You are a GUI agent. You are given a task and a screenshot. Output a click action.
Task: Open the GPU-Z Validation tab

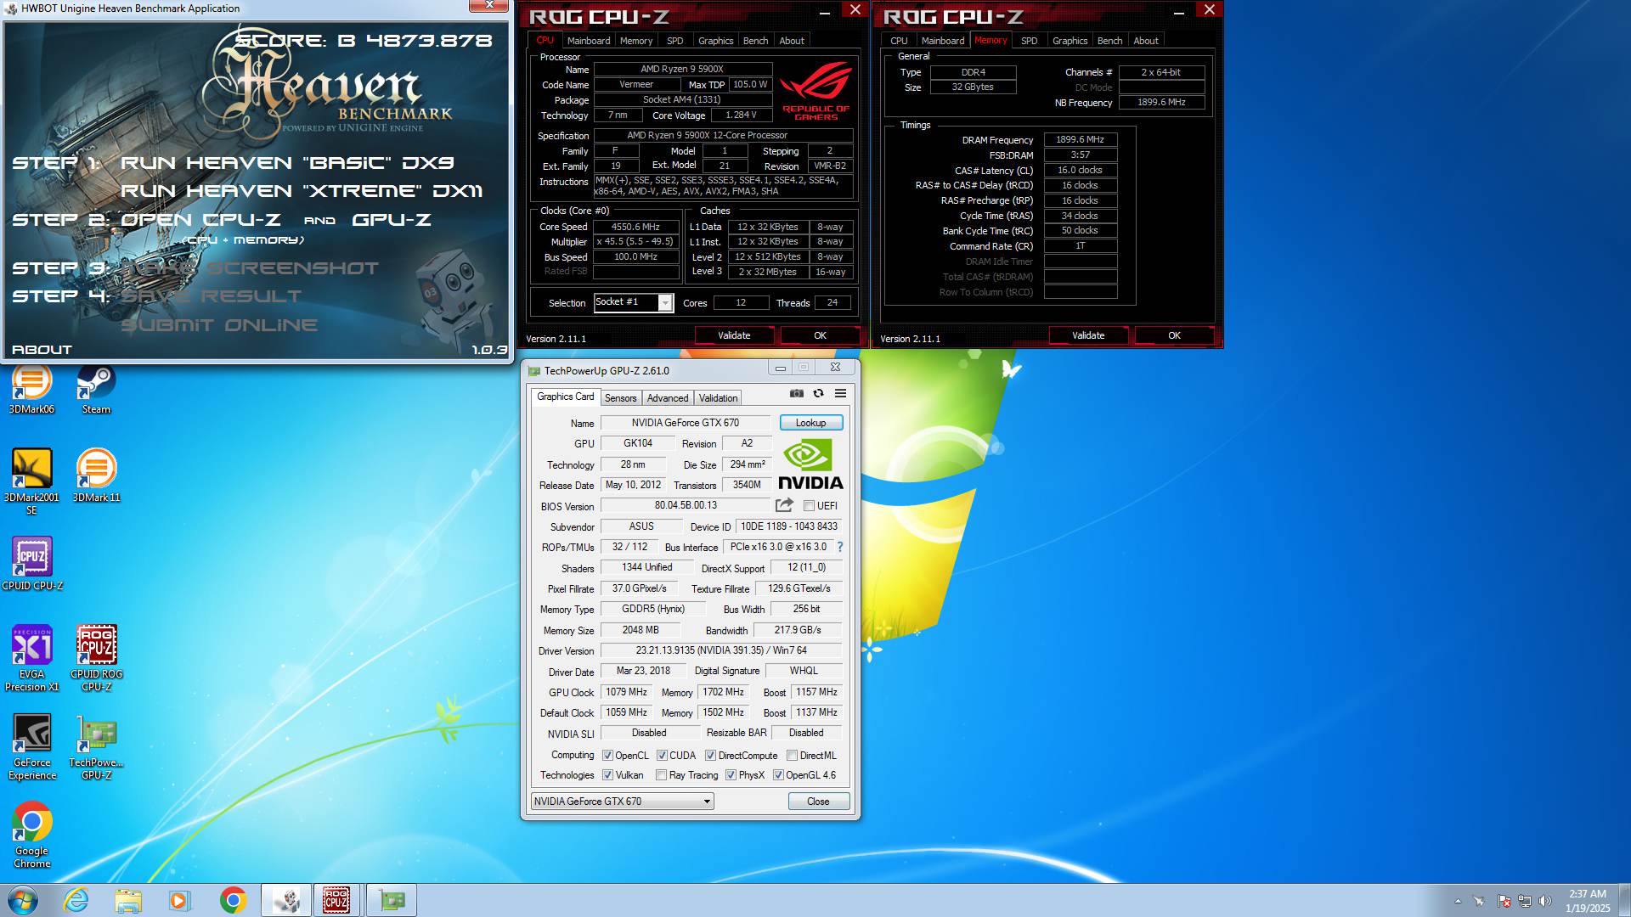(718, 398)
